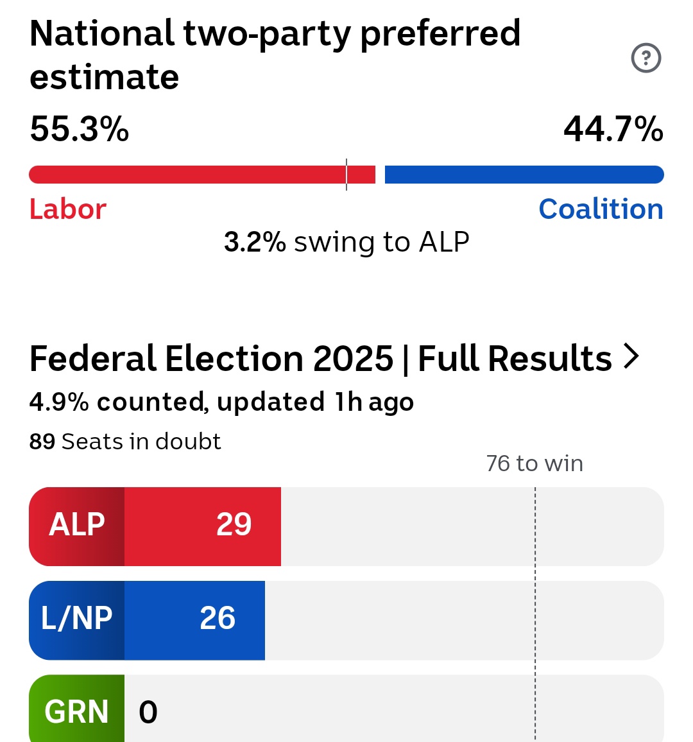
Task: Click the 4.9% counted update status
Action: pyautogui.click(x=221, y=402)
